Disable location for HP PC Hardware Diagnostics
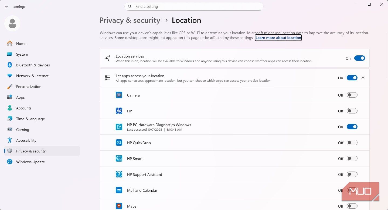 pos(352,127)
